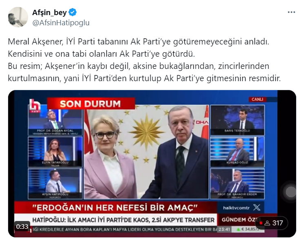Screen dimensions: 301x241
Task: Select the Prof. Dr. Bahadır Erdem panel
Action: (237, 184)
